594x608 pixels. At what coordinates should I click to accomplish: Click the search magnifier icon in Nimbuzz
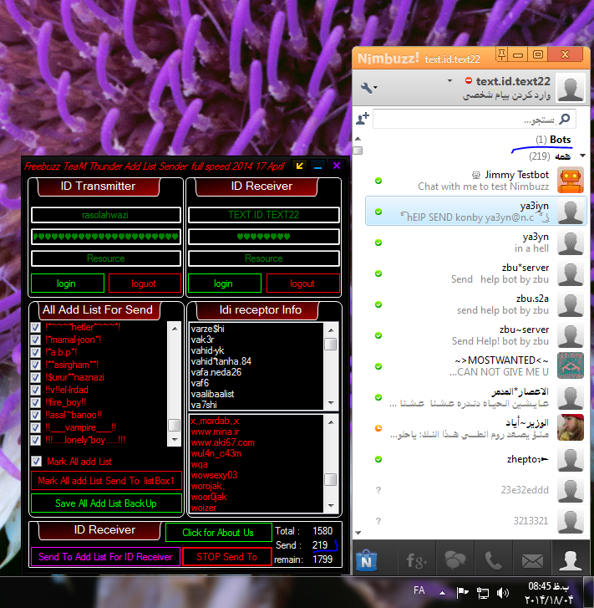pyautogui.click(x=565, y=119)
